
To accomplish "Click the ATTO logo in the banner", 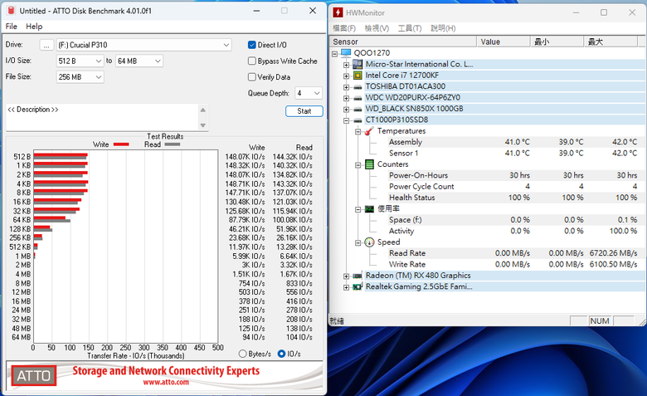I will (x=34, y=376).
